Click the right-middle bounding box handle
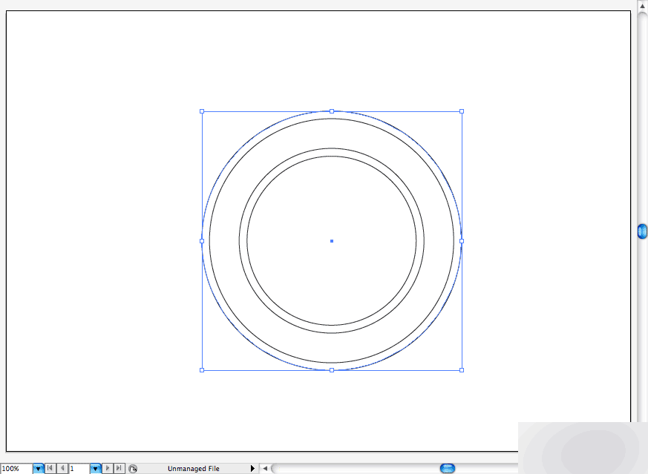Screen dimensions: 648x474 pos(462,241)
